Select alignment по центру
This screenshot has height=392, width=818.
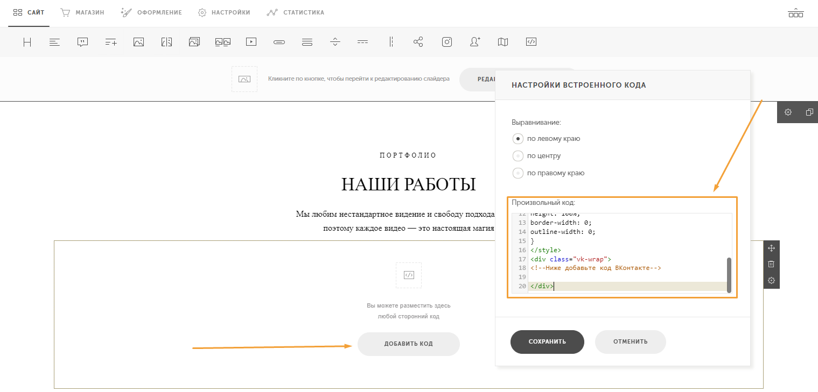(x=537, y=156)
